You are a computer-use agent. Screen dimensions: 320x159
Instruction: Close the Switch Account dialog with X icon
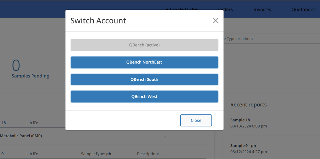pyautogui.click(x=216, y=21)
